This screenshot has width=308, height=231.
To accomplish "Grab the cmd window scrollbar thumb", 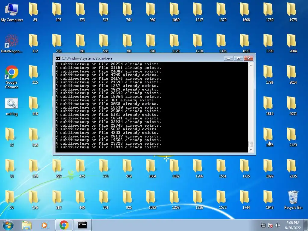I will click(251, 144).
